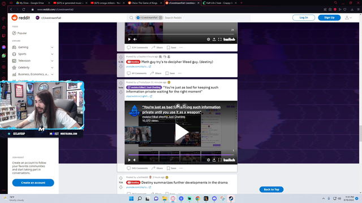Mute the moistcr1tikal clip audio
The image size is (362, 203).
tap(135, 160)
